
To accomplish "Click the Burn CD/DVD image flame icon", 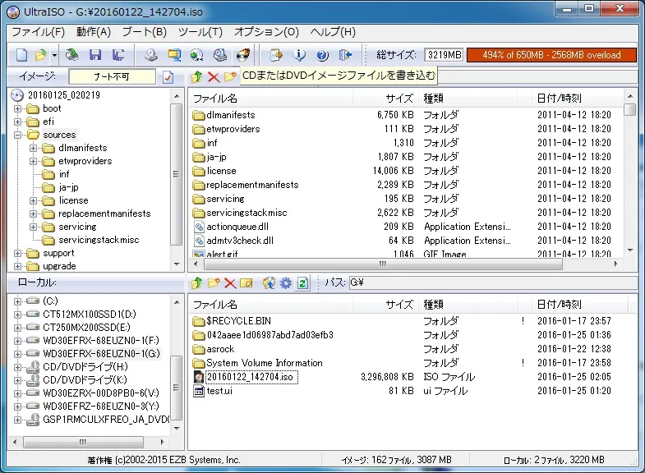I will pos(243,55).
